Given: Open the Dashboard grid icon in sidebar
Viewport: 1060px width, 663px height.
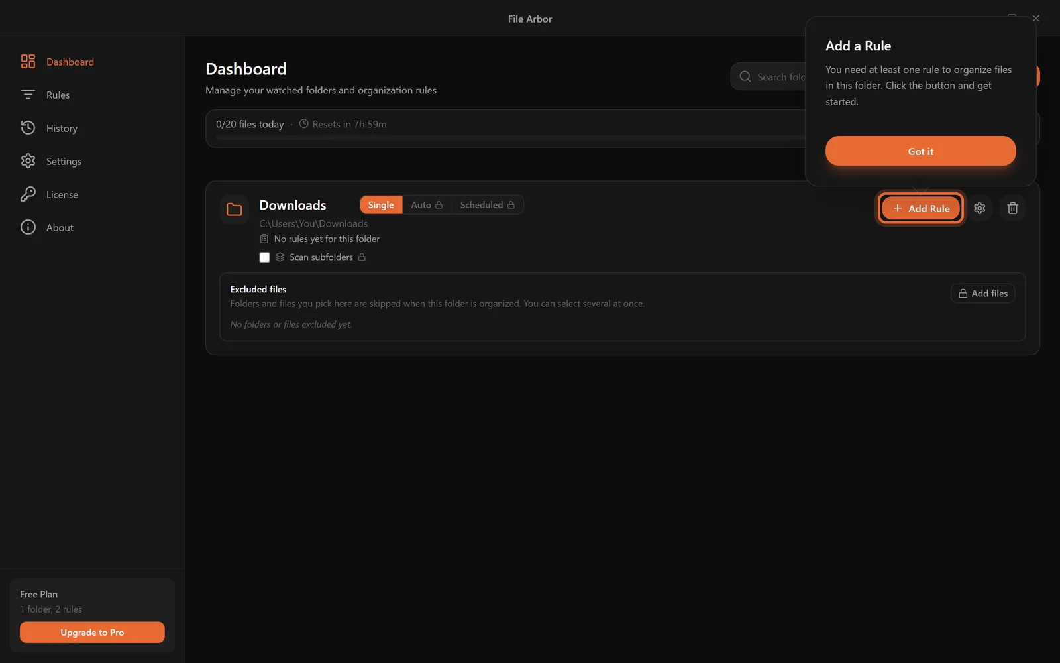Looking at the screenshot, I should 28,62.
